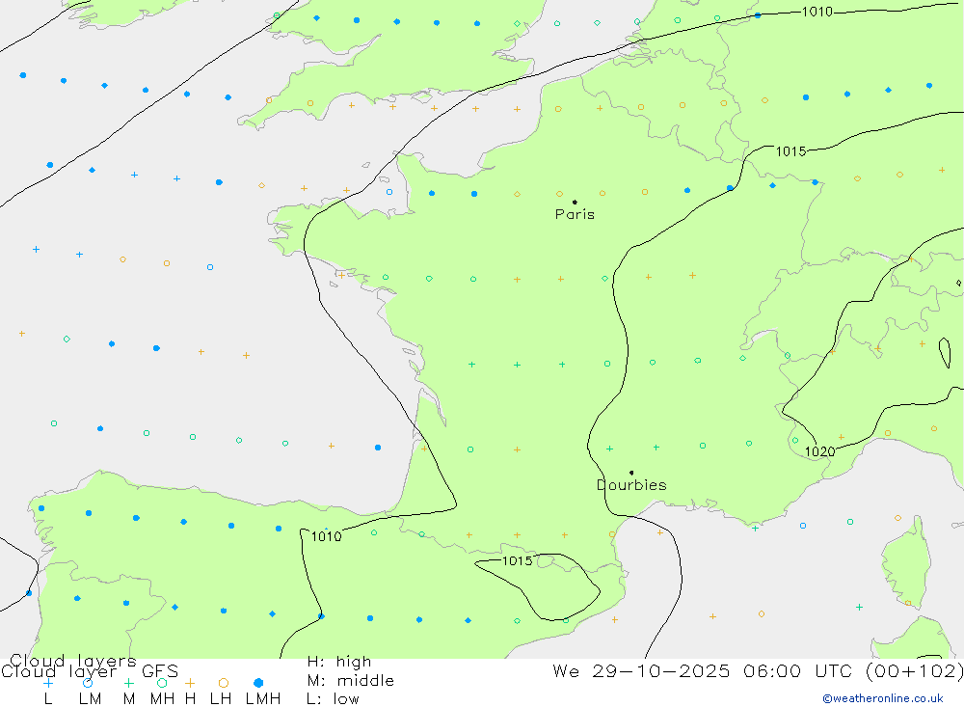Click the MH legend label text
The image size is (964, 707).
(x=162, y=699)
